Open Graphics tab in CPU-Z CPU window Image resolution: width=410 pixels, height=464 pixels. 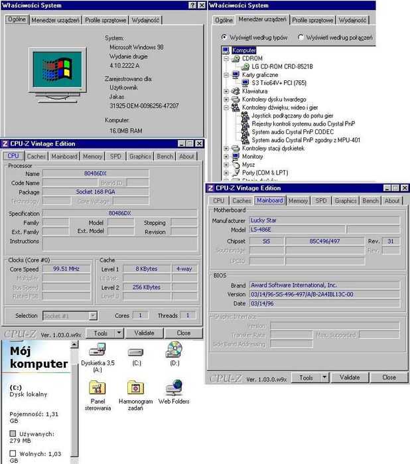pyautogui.click(x=140, y=156)
